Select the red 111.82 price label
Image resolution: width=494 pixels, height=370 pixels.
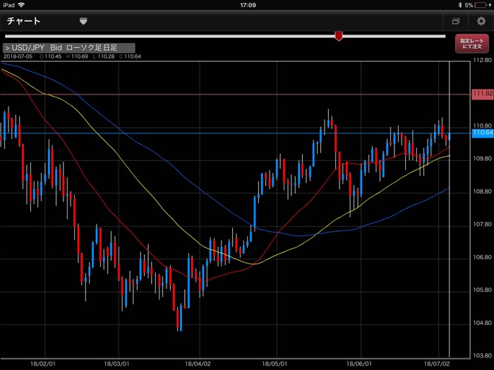[483, 94]
